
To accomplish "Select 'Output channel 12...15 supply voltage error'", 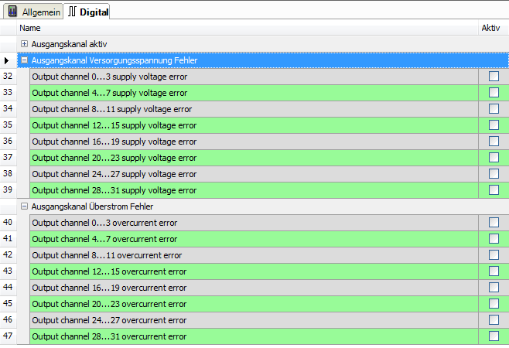I will coord(114,125).
